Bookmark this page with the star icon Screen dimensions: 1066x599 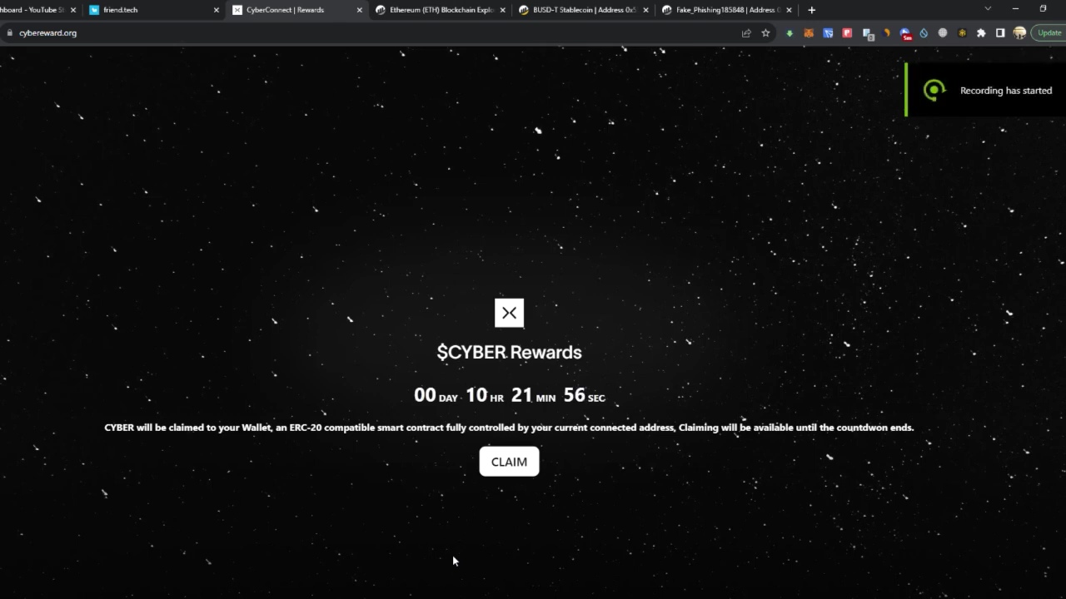tap(765, 33)
